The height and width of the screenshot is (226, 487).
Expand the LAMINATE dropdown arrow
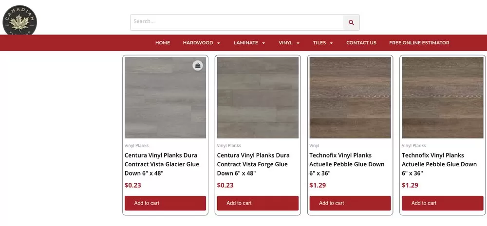[263, 43]
